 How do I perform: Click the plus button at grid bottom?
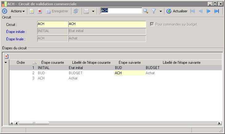pos(12,123)
